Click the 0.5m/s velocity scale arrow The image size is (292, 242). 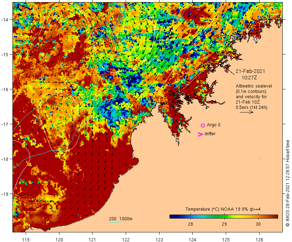pyautogui.click(x=246, y=112)
